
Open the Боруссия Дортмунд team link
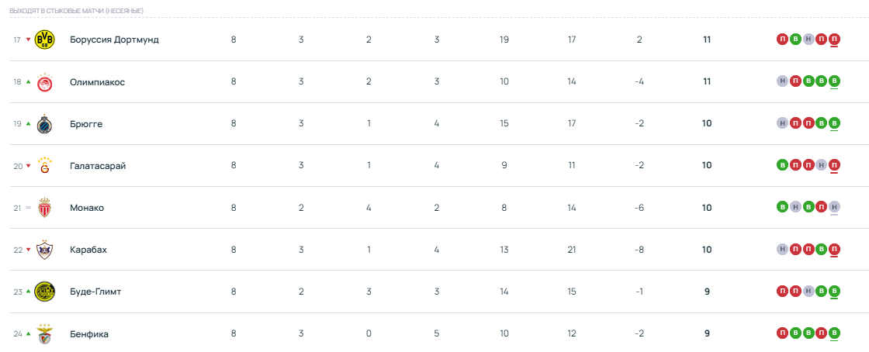[114, 40]
